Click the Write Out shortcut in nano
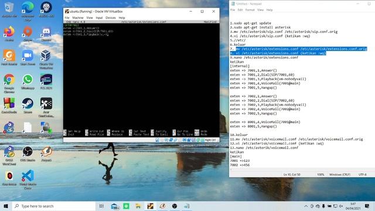 tap(95, 131)
